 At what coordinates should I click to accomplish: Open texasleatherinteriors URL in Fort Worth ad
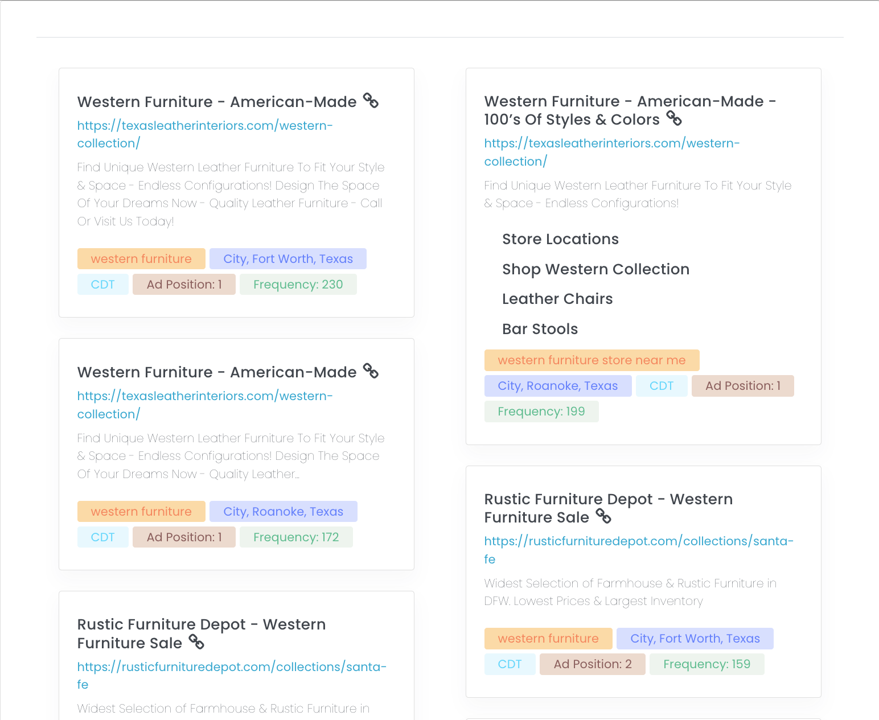(204, 134)
